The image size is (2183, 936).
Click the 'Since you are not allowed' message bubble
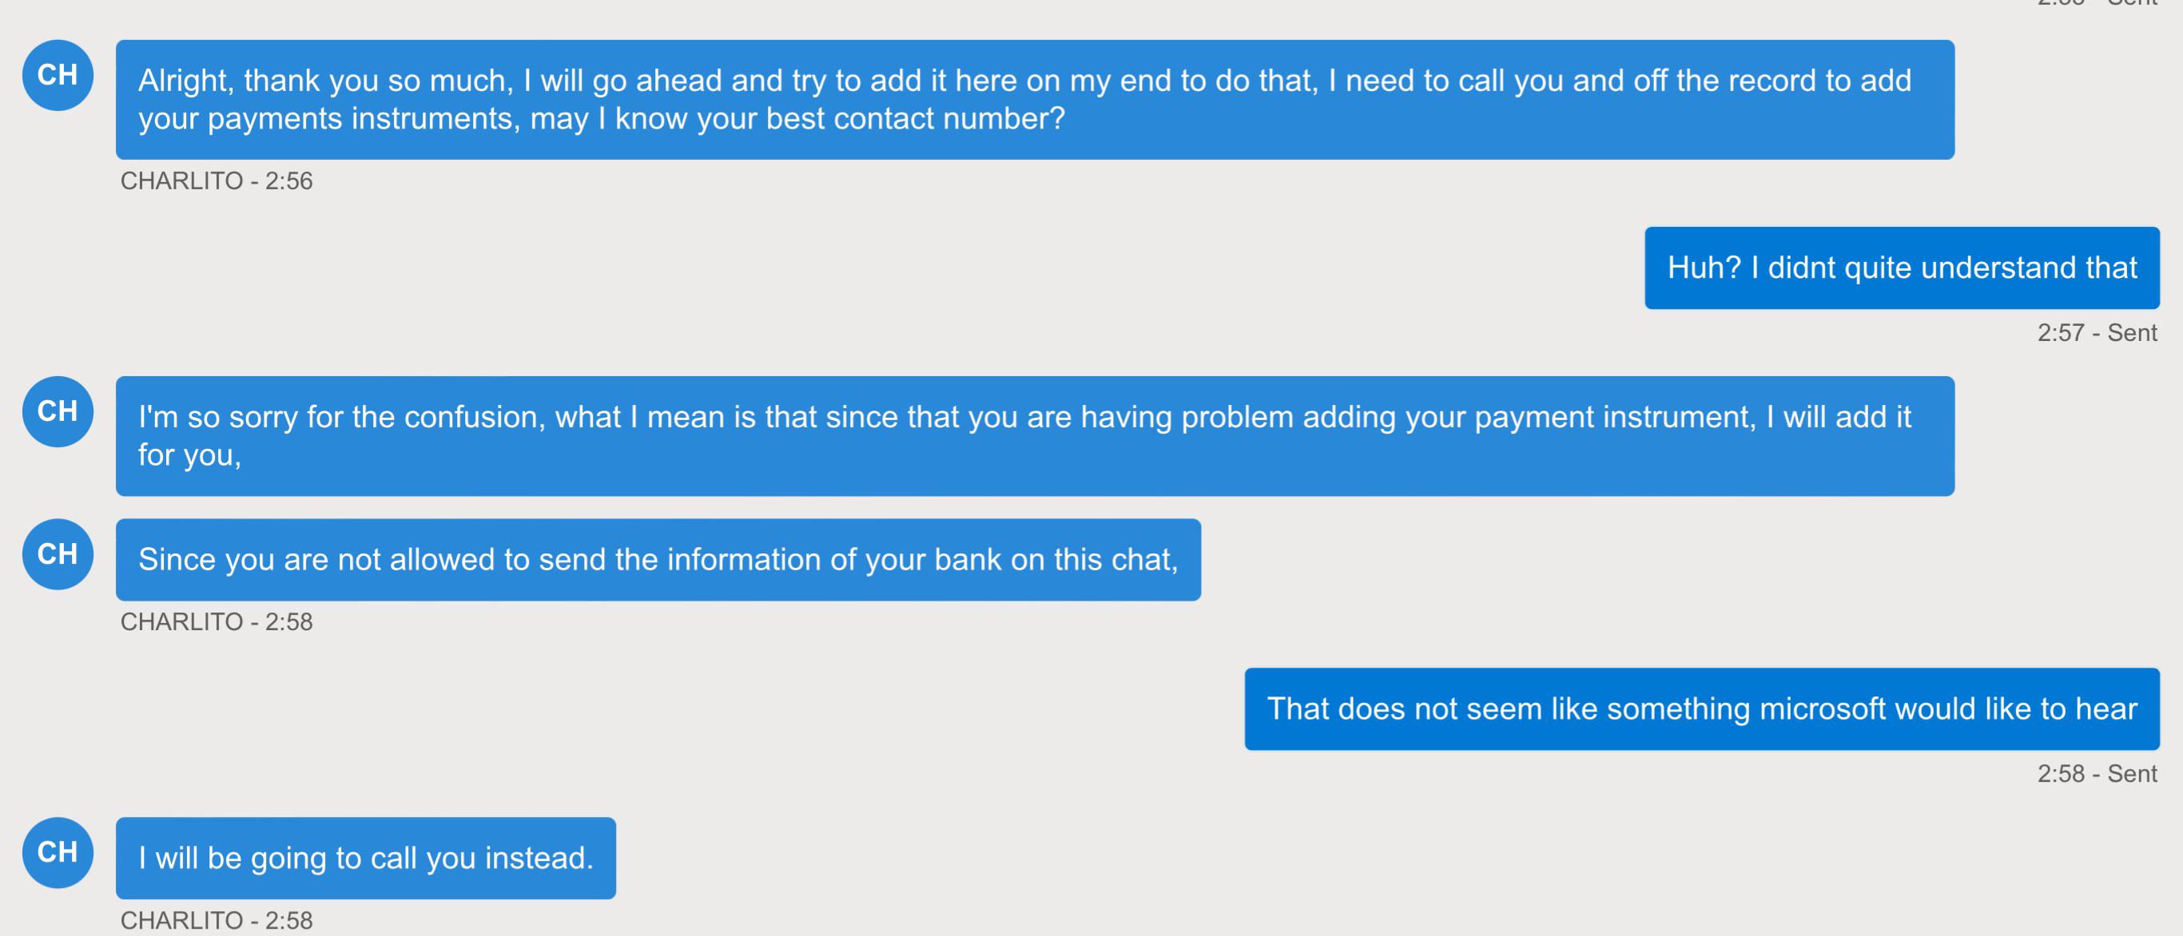coord(658,559)
